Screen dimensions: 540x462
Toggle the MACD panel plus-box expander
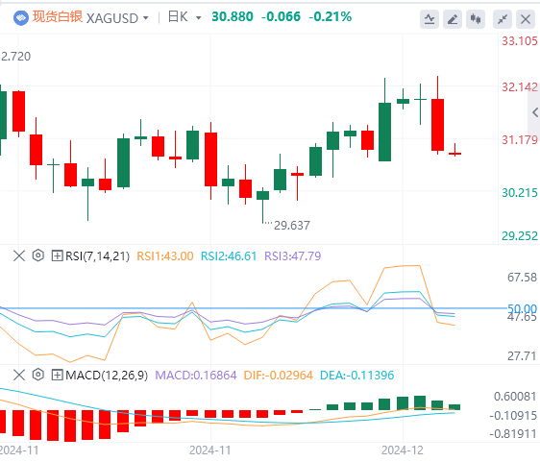(x=57, y=375)
